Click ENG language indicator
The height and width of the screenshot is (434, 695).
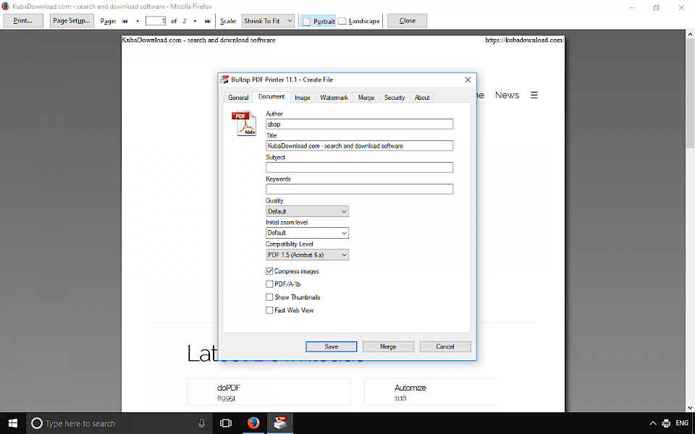pos(682,423)
